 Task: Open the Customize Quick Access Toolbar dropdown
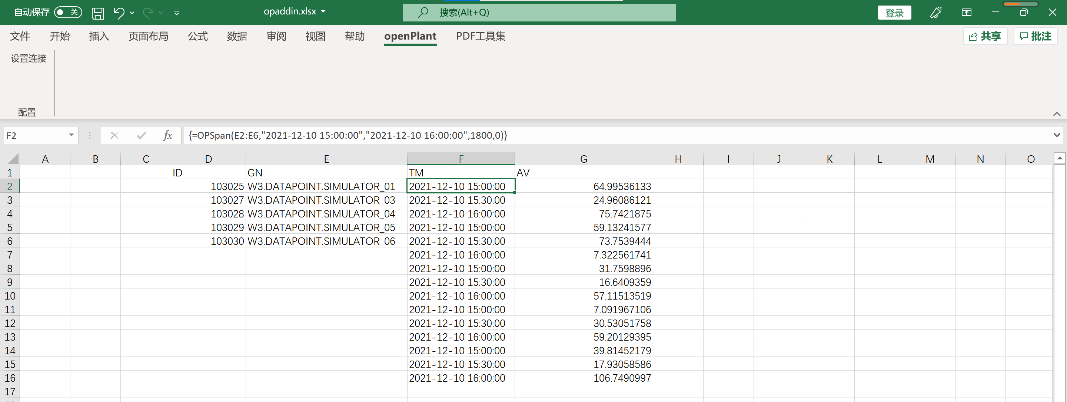(x=177, y=13)
